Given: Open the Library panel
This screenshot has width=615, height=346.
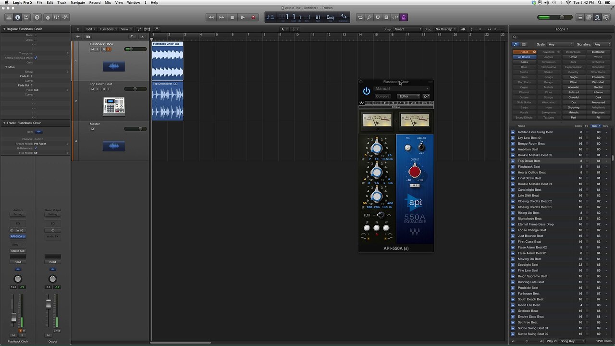Looking at the screenshot, I should click(x=9, y=17).
